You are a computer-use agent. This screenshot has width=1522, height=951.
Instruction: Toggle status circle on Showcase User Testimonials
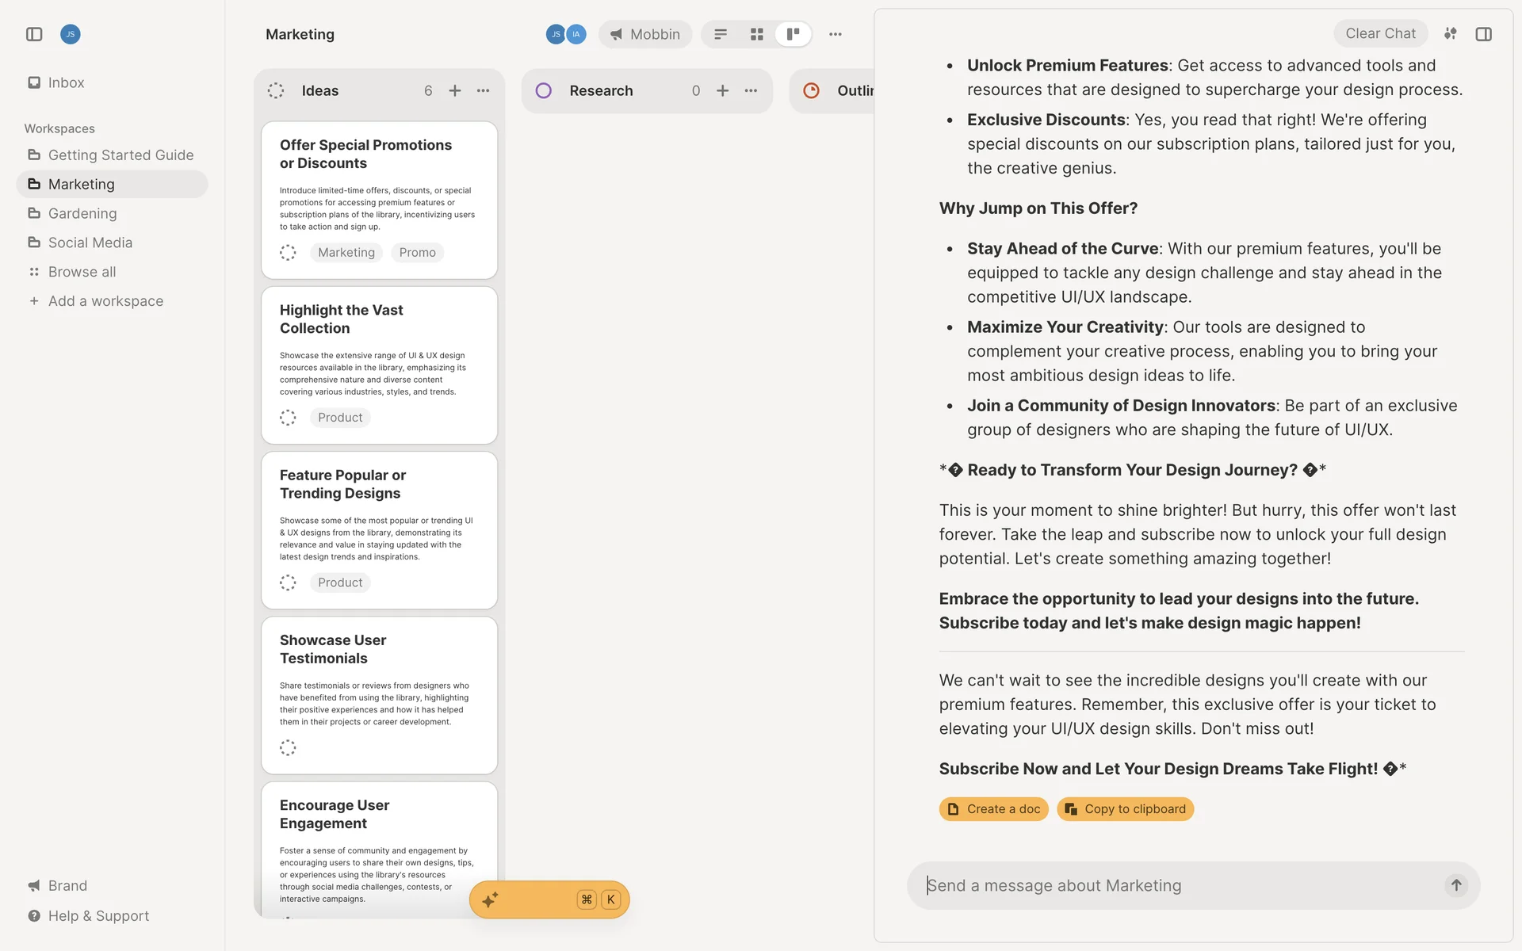288,747
